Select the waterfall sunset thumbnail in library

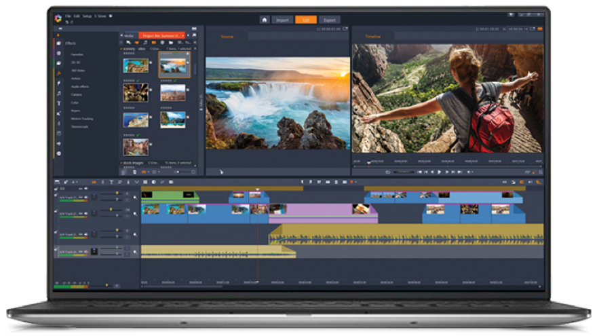tap(173, 65)
